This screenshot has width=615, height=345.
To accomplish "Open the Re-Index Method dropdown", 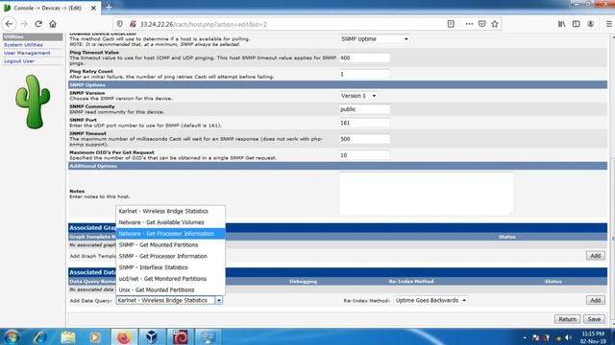I will [430, 300].
